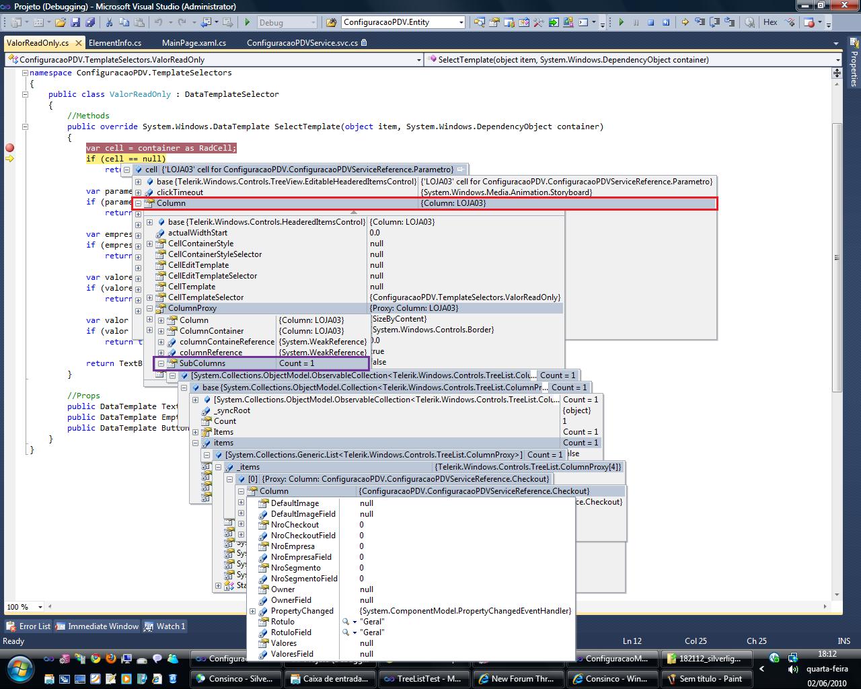The height and width of the screenshot is (689, 861).
Task: Open Firefox from the taskbar quick launch
Action: coord(110,659)
